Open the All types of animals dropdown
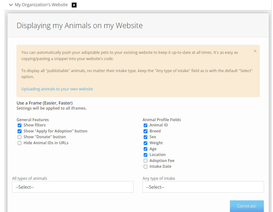The image size is (273, 212). coord(73,187)
